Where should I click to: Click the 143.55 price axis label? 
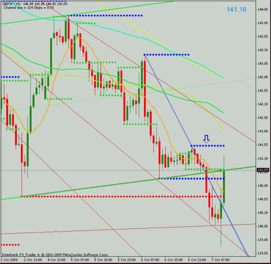263,37
